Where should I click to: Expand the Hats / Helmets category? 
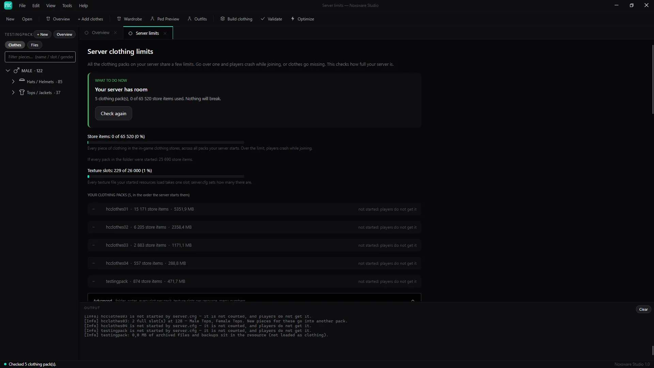(13, 81)
